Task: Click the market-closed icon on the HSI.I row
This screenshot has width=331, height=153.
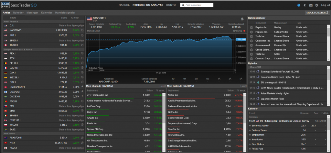Action: 82,143
